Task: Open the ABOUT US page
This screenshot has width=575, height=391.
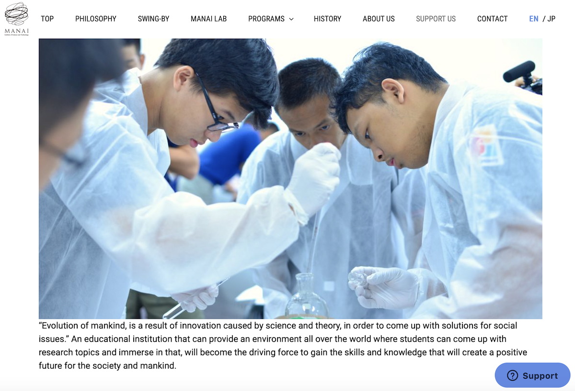Action: [379, 19]
